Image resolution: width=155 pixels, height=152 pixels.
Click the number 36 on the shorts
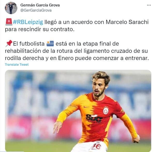coord(97,146)
